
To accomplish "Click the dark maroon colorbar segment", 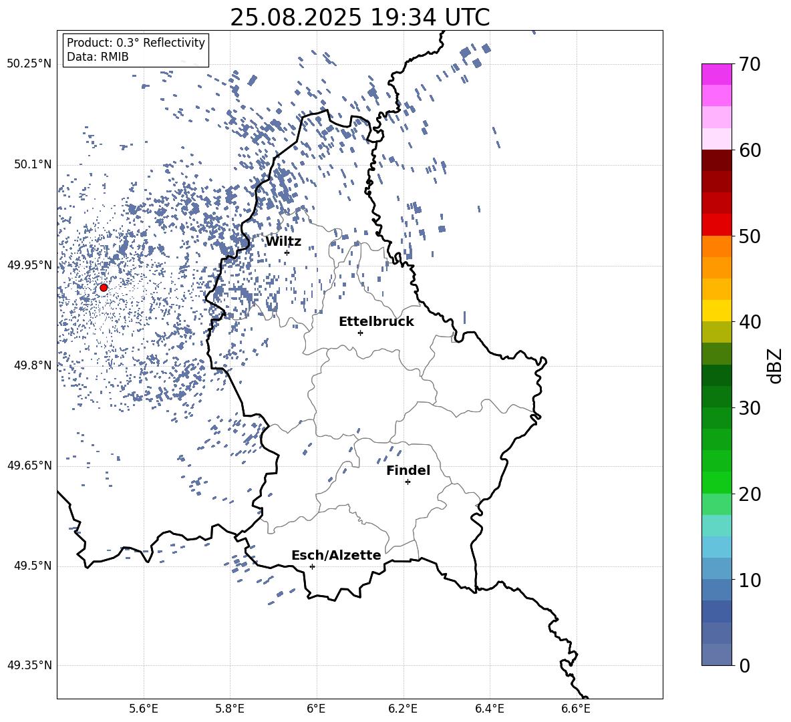I will (x=716, y=160).
